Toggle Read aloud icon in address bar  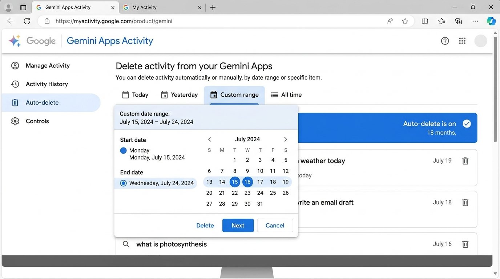[x=390, y=21]
